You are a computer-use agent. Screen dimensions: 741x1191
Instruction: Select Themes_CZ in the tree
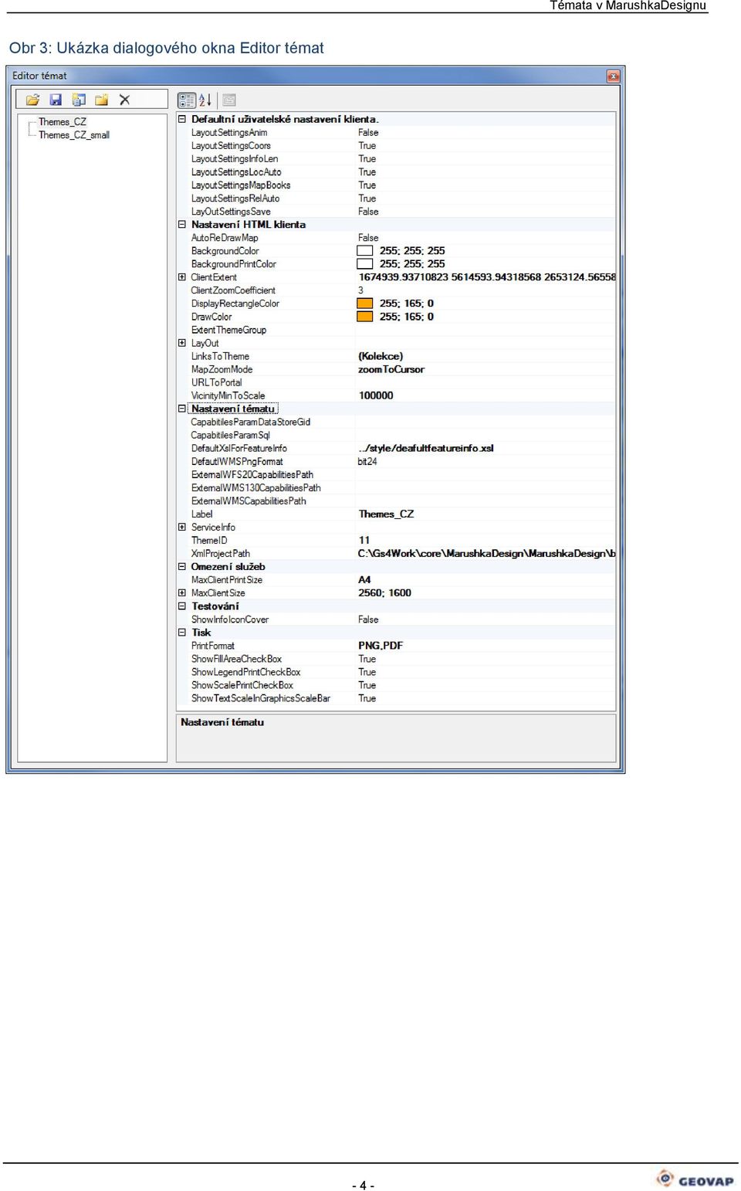pyautogui.click(x=63, y=122)
